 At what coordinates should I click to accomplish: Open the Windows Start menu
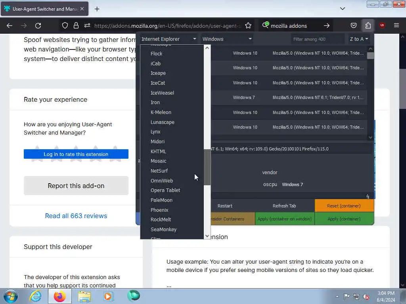(x=11, y=296)
